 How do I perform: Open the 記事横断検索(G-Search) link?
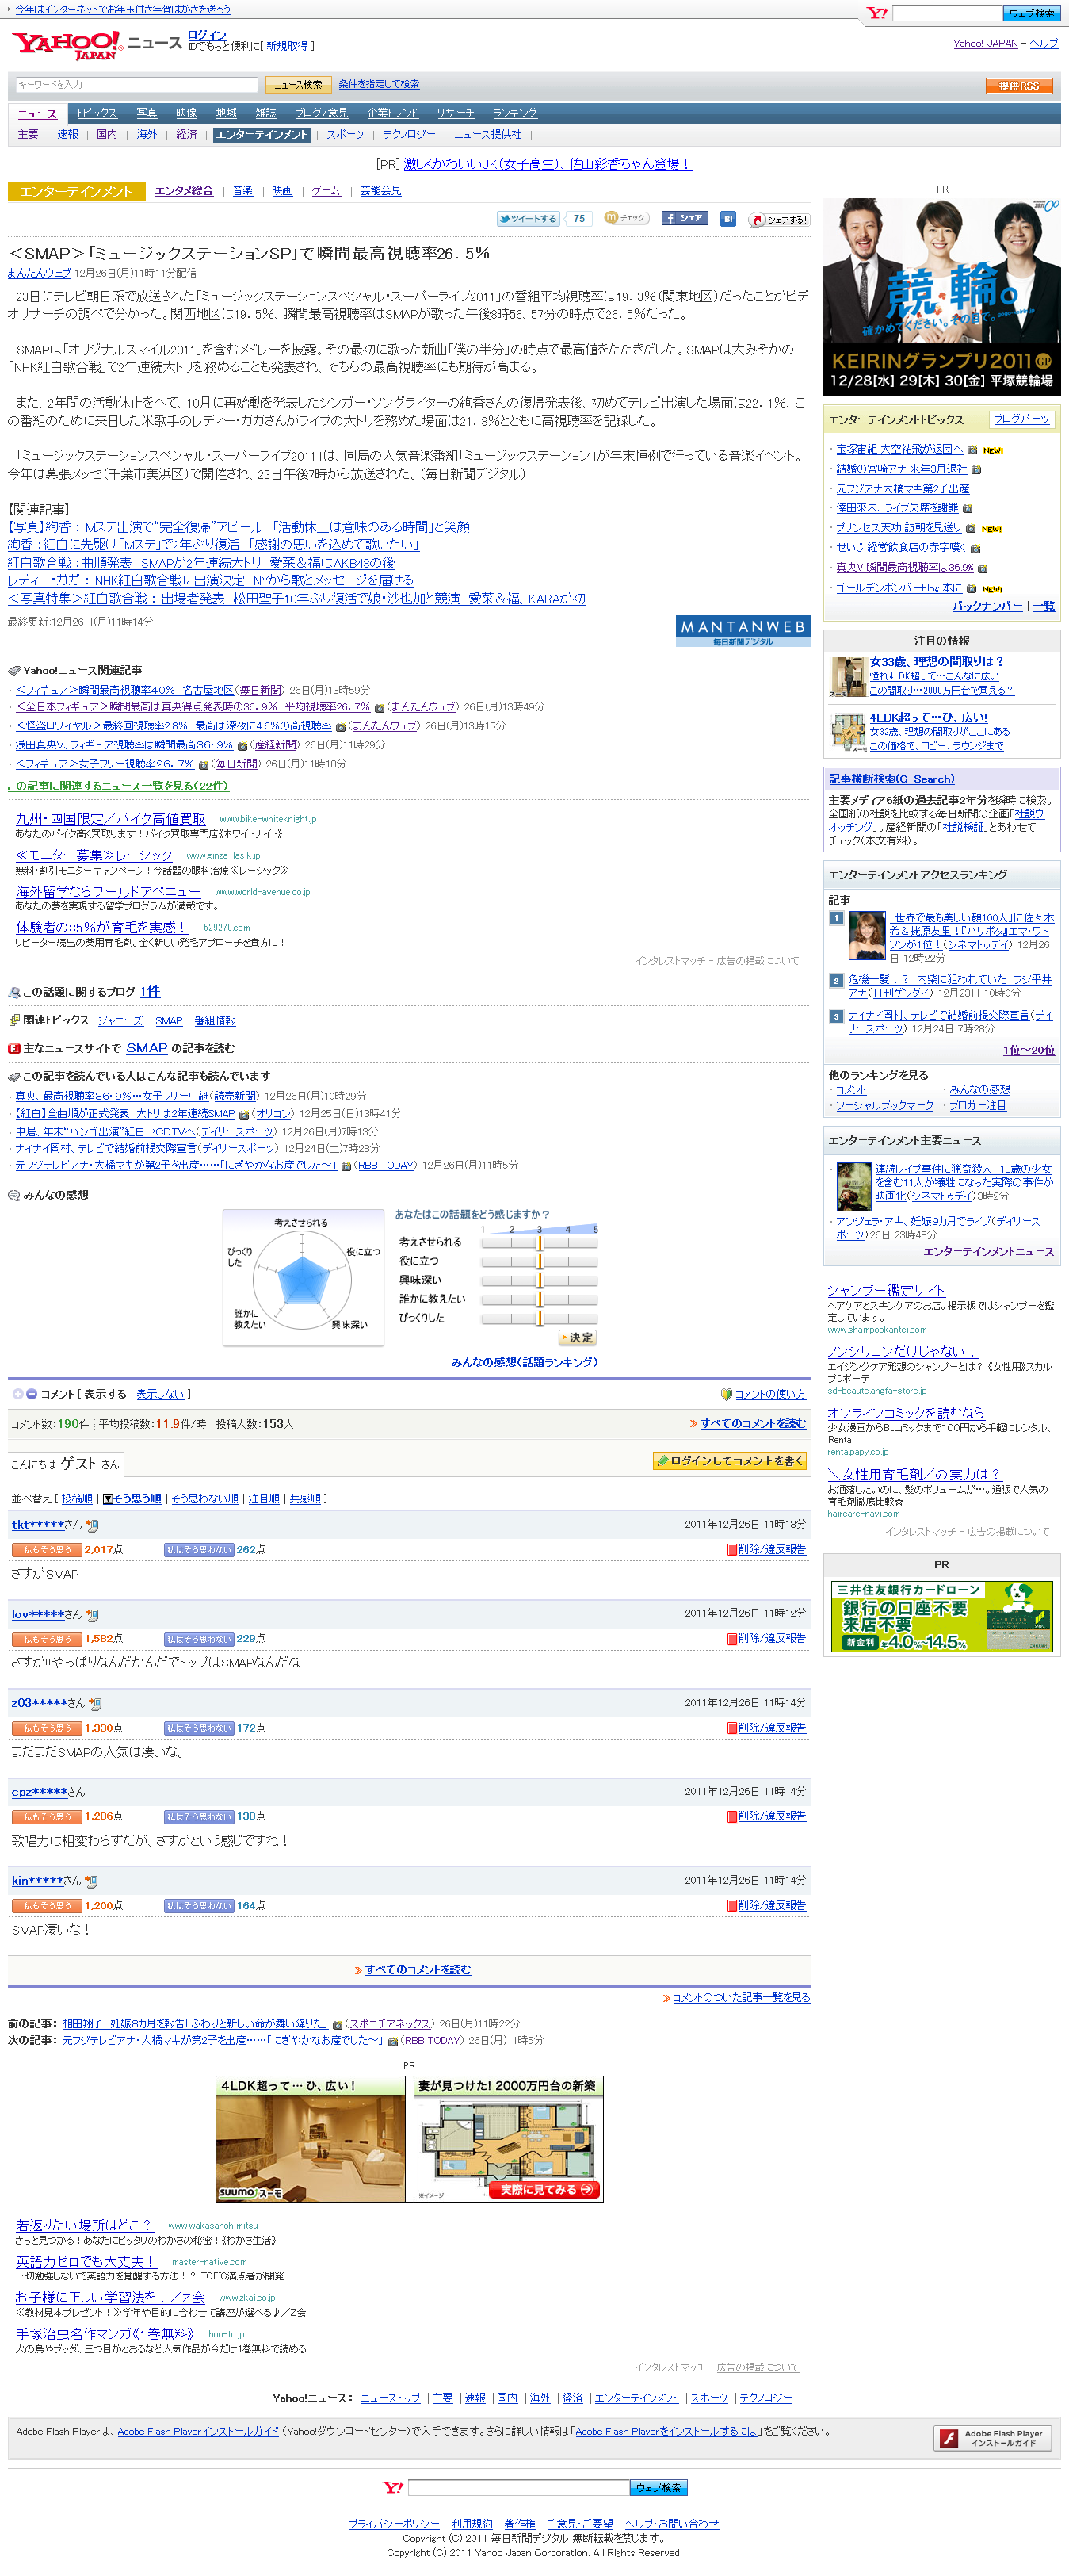(x=891, y=779)
